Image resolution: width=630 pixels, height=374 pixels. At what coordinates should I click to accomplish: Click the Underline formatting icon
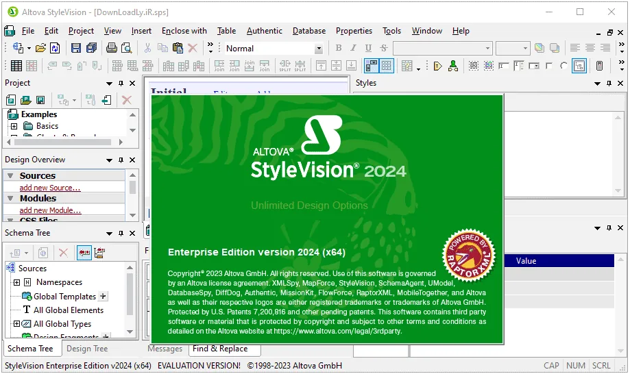(x=368, y=48)
